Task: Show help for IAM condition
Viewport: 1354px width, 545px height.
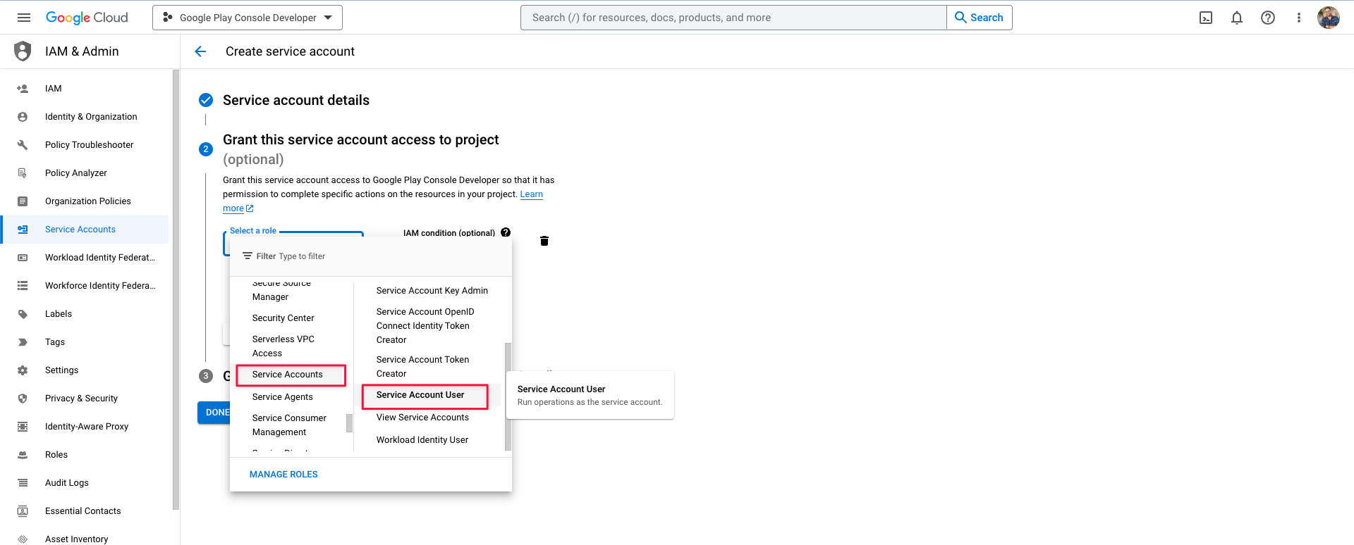Action: point(506,232)
